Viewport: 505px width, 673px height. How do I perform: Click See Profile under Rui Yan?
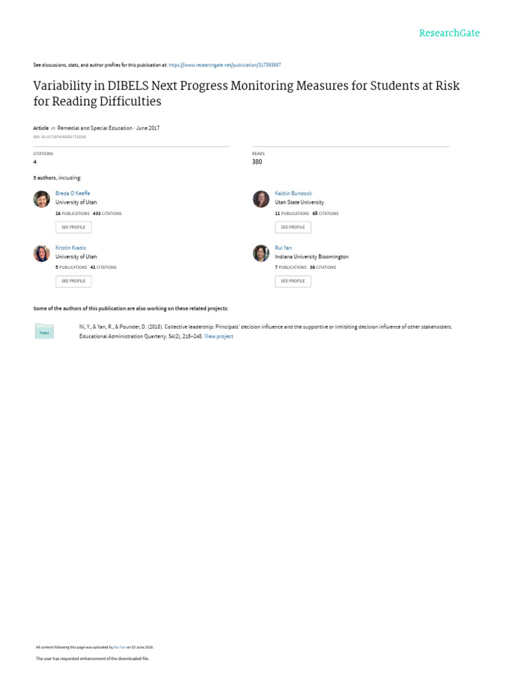coord(293,281)
